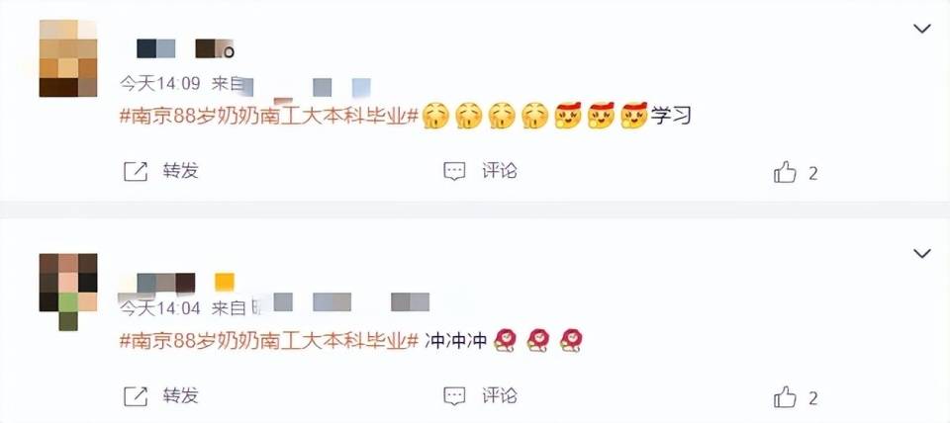Click the 今天14:04 timestamp
The width and height of the screenshot is (950, 423).
coord(160,308)
